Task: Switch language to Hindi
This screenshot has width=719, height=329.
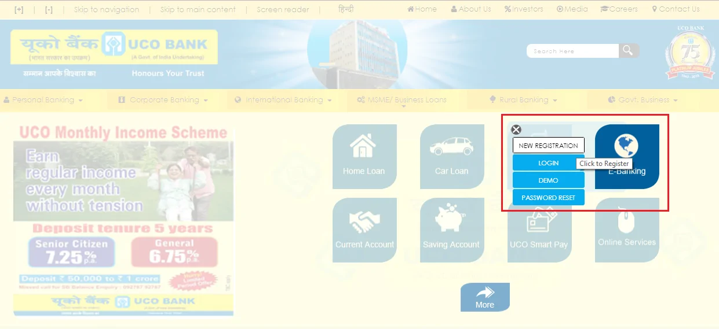Action: pos(346,9)
